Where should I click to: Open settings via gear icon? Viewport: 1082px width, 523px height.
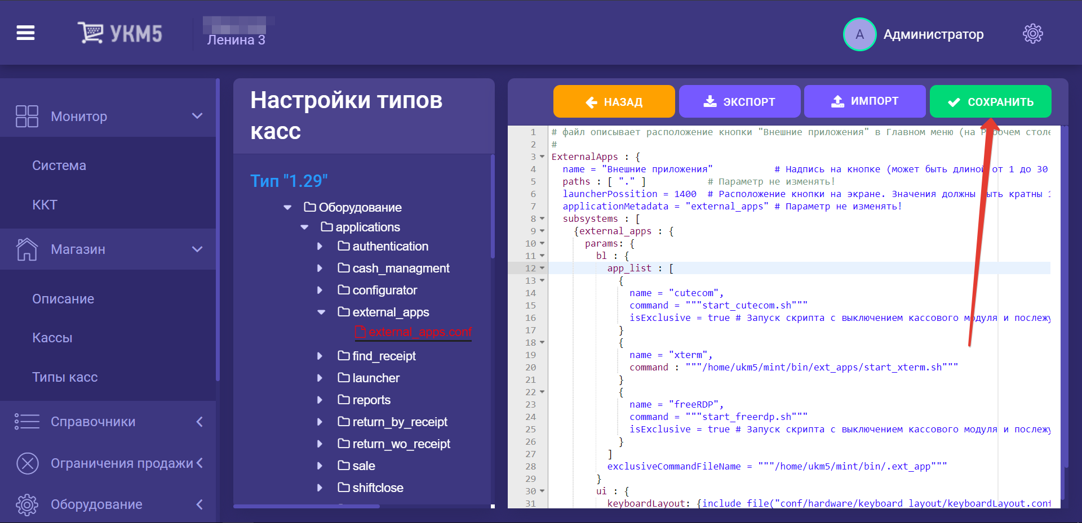(x=1032, y=34)
